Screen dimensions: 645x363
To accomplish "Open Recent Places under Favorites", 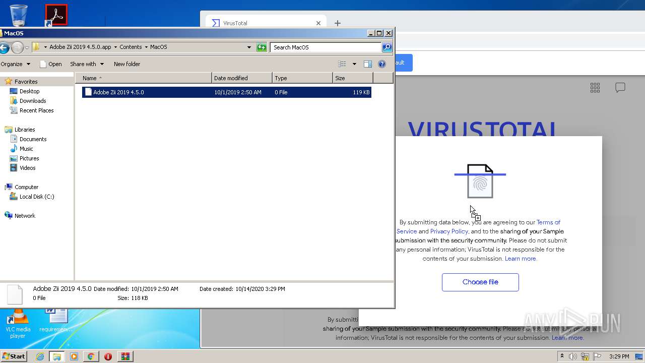I will point(36,110).
